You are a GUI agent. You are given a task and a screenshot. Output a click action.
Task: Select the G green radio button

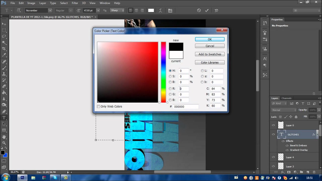[x=170, y=94]
